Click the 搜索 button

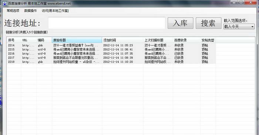[208, 23]
